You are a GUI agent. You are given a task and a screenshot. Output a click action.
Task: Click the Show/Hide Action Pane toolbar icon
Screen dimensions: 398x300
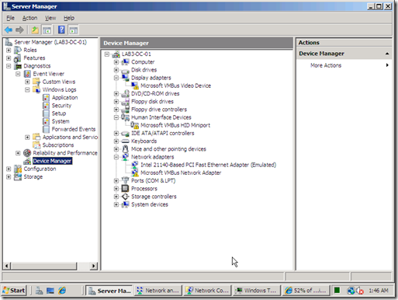point(74,30)
